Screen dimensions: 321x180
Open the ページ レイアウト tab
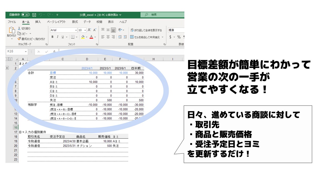(x=57, y=22)
